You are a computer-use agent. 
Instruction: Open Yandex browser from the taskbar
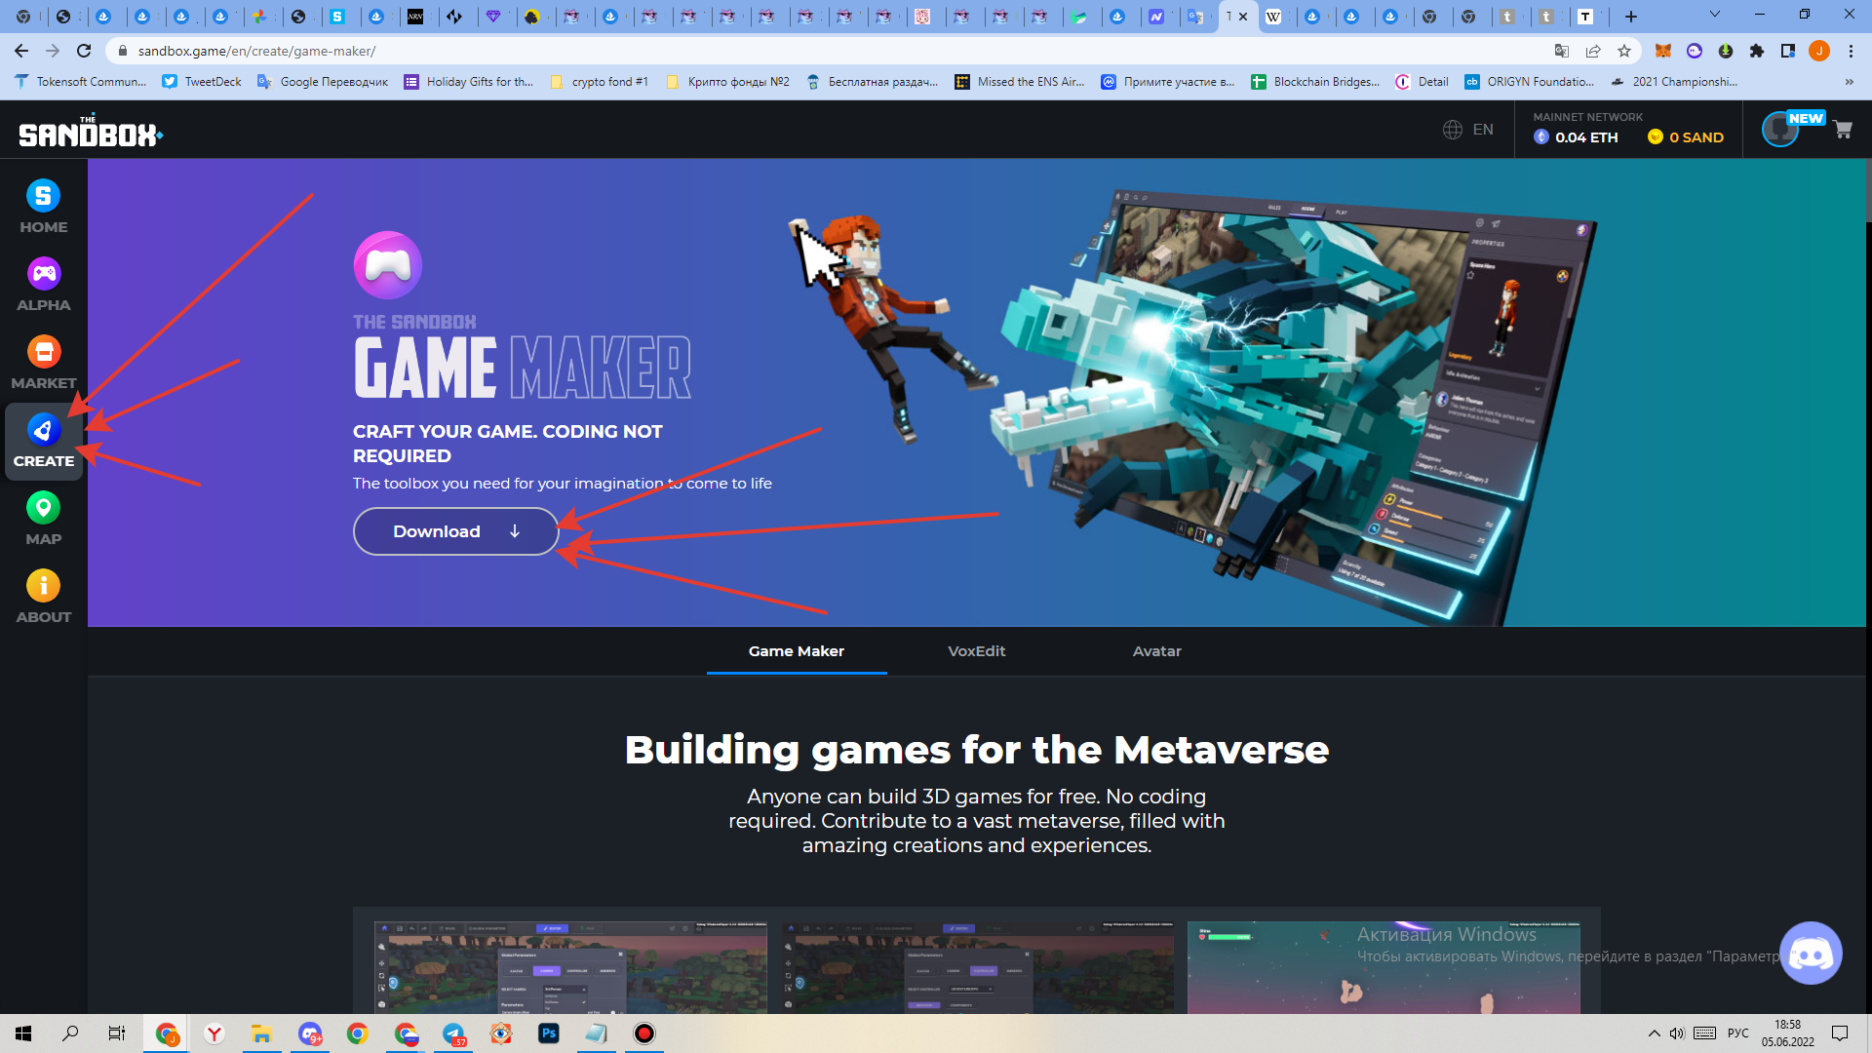tap(214, 1033)
